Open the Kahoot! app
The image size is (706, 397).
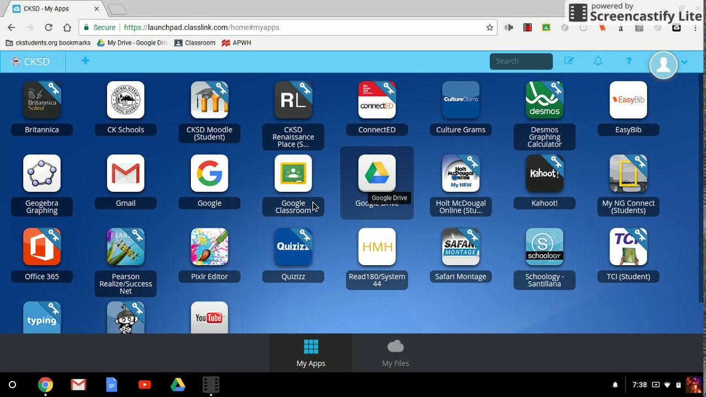click(544, 173)
